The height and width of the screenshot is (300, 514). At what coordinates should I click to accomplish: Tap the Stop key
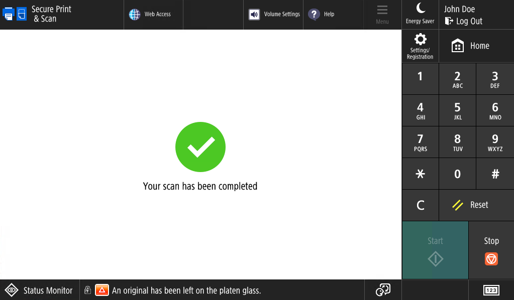point(491,250)
